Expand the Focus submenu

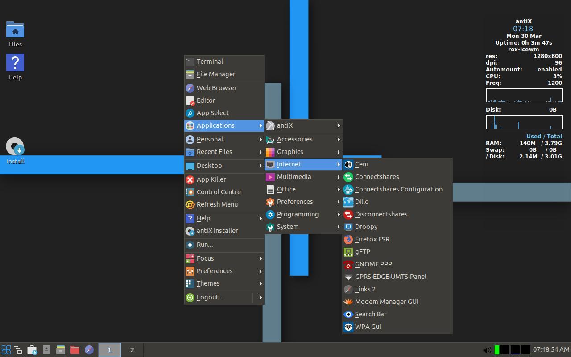tap(224, 258)
